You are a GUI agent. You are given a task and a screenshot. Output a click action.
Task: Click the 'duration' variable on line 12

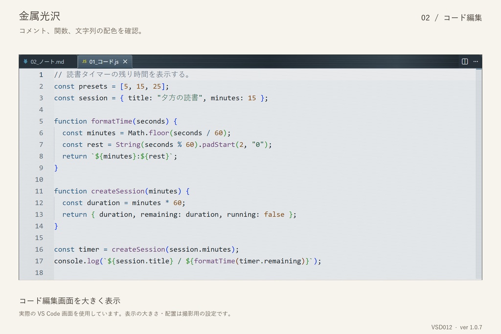coord(103,203)
